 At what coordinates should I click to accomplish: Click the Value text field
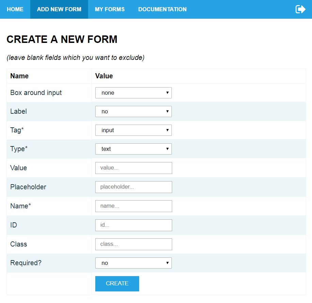pyautogui.click(x=134, y=168)
